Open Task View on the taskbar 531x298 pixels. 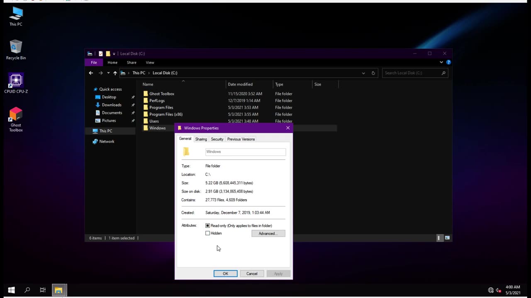(43, 290)
